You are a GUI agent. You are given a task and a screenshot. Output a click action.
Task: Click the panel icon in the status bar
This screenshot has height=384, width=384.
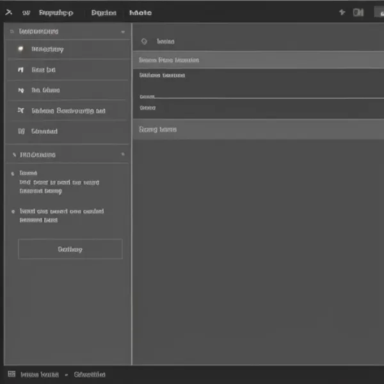point(11,374)
